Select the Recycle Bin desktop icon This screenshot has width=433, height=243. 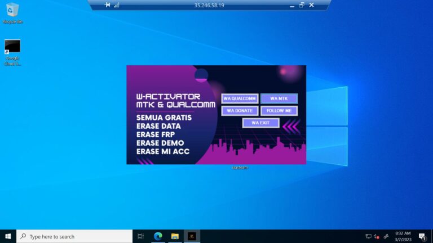pos(12,13)
